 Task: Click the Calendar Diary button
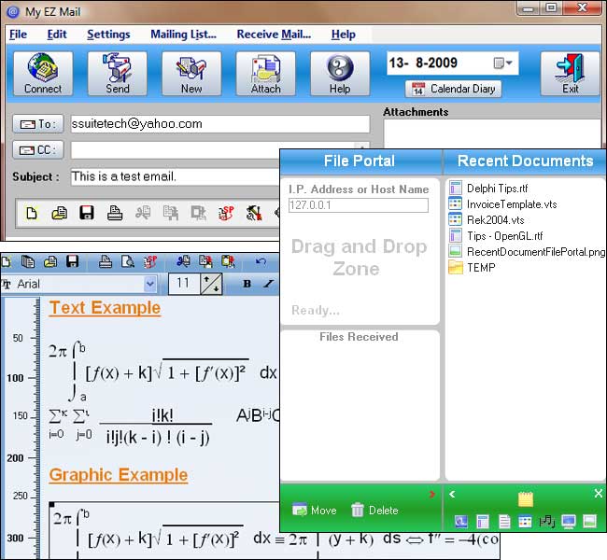click(454, 90)
